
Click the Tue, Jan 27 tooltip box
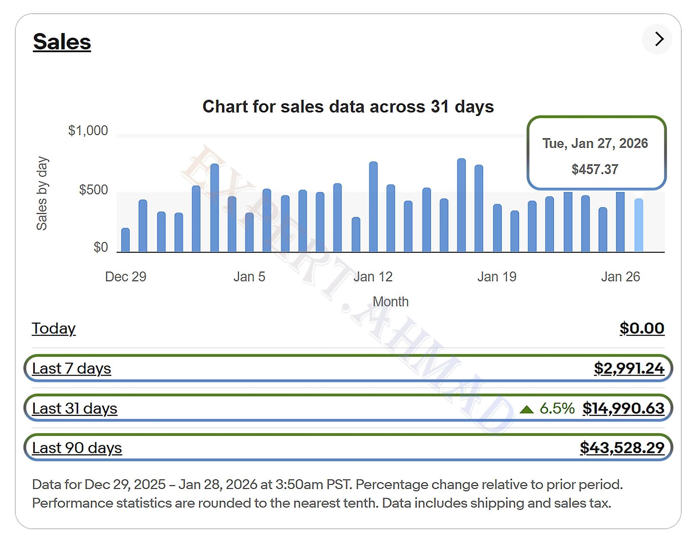tap(596, 153)
